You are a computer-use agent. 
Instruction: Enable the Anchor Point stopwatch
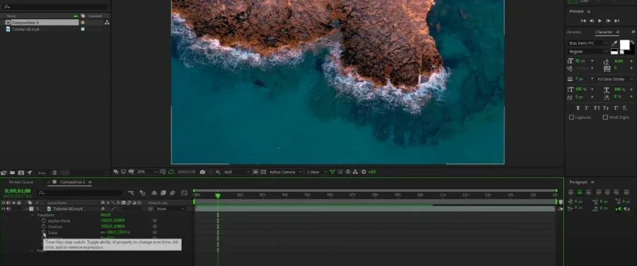(x=43, y=221)
